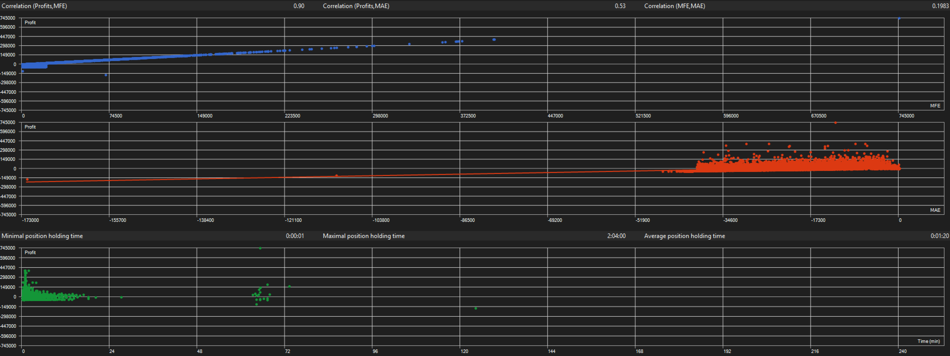This screenshot has height=356, width=950.
Task: Click the Average position holding time label
Action: click(x=685, y=236)
